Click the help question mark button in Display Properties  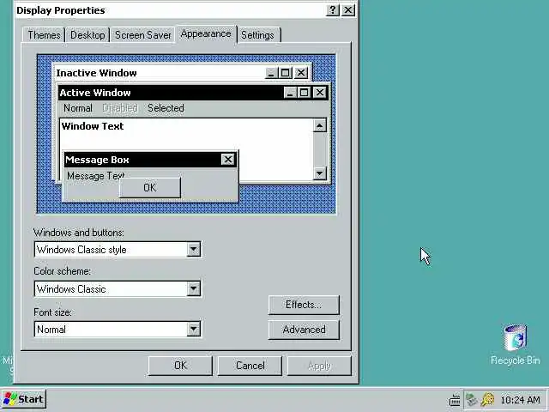332,10
